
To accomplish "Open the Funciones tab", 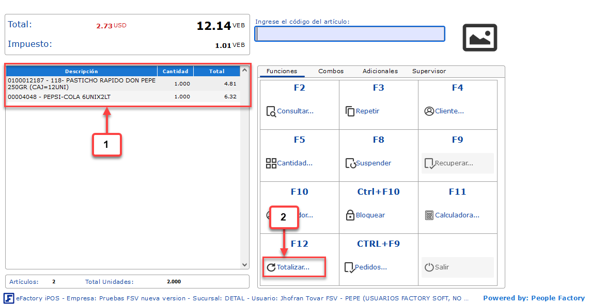I will pyautogui.click(x=282, y=71).
